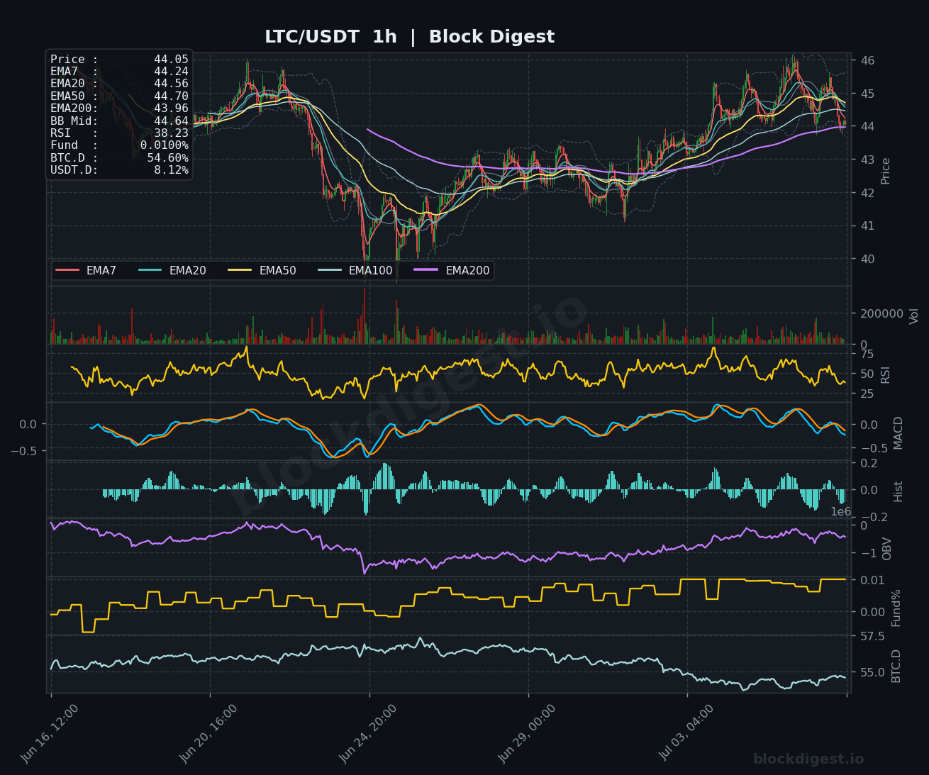Click the BB Mid value 44.64
Screen dimensions: 929x775
point(171,121)
